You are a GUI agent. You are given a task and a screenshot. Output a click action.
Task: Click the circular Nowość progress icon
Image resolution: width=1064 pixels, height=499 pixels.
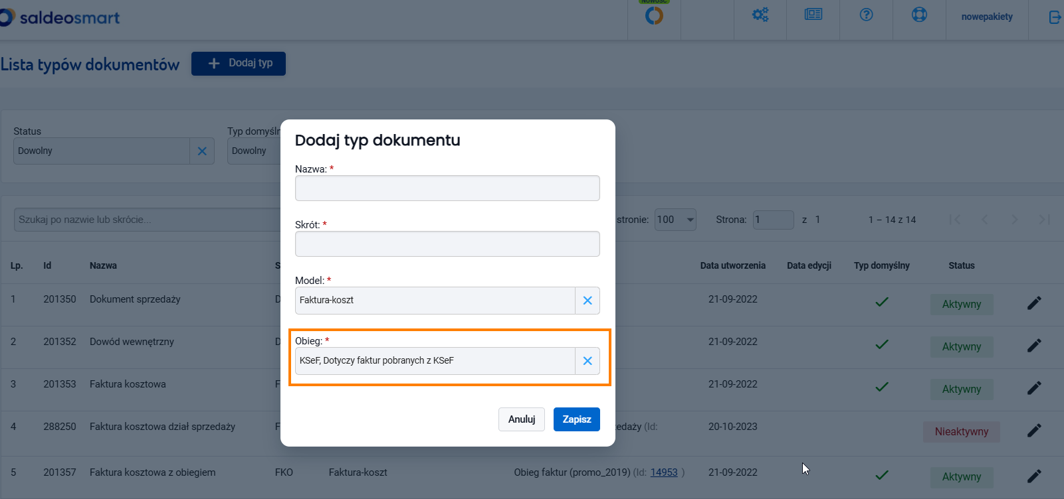[x=654, y=15]
